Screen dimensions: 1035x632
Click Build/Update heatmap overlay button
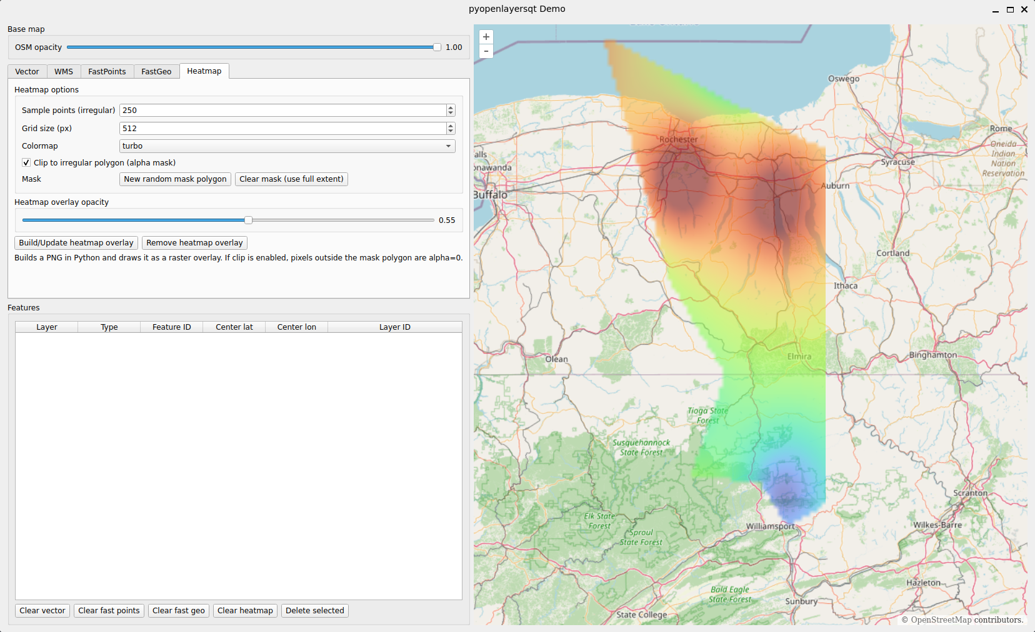pyautogui.click(x=76, y=243)
